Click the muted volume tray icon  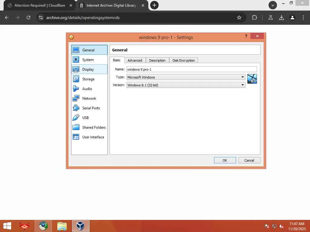pos(281,226)
